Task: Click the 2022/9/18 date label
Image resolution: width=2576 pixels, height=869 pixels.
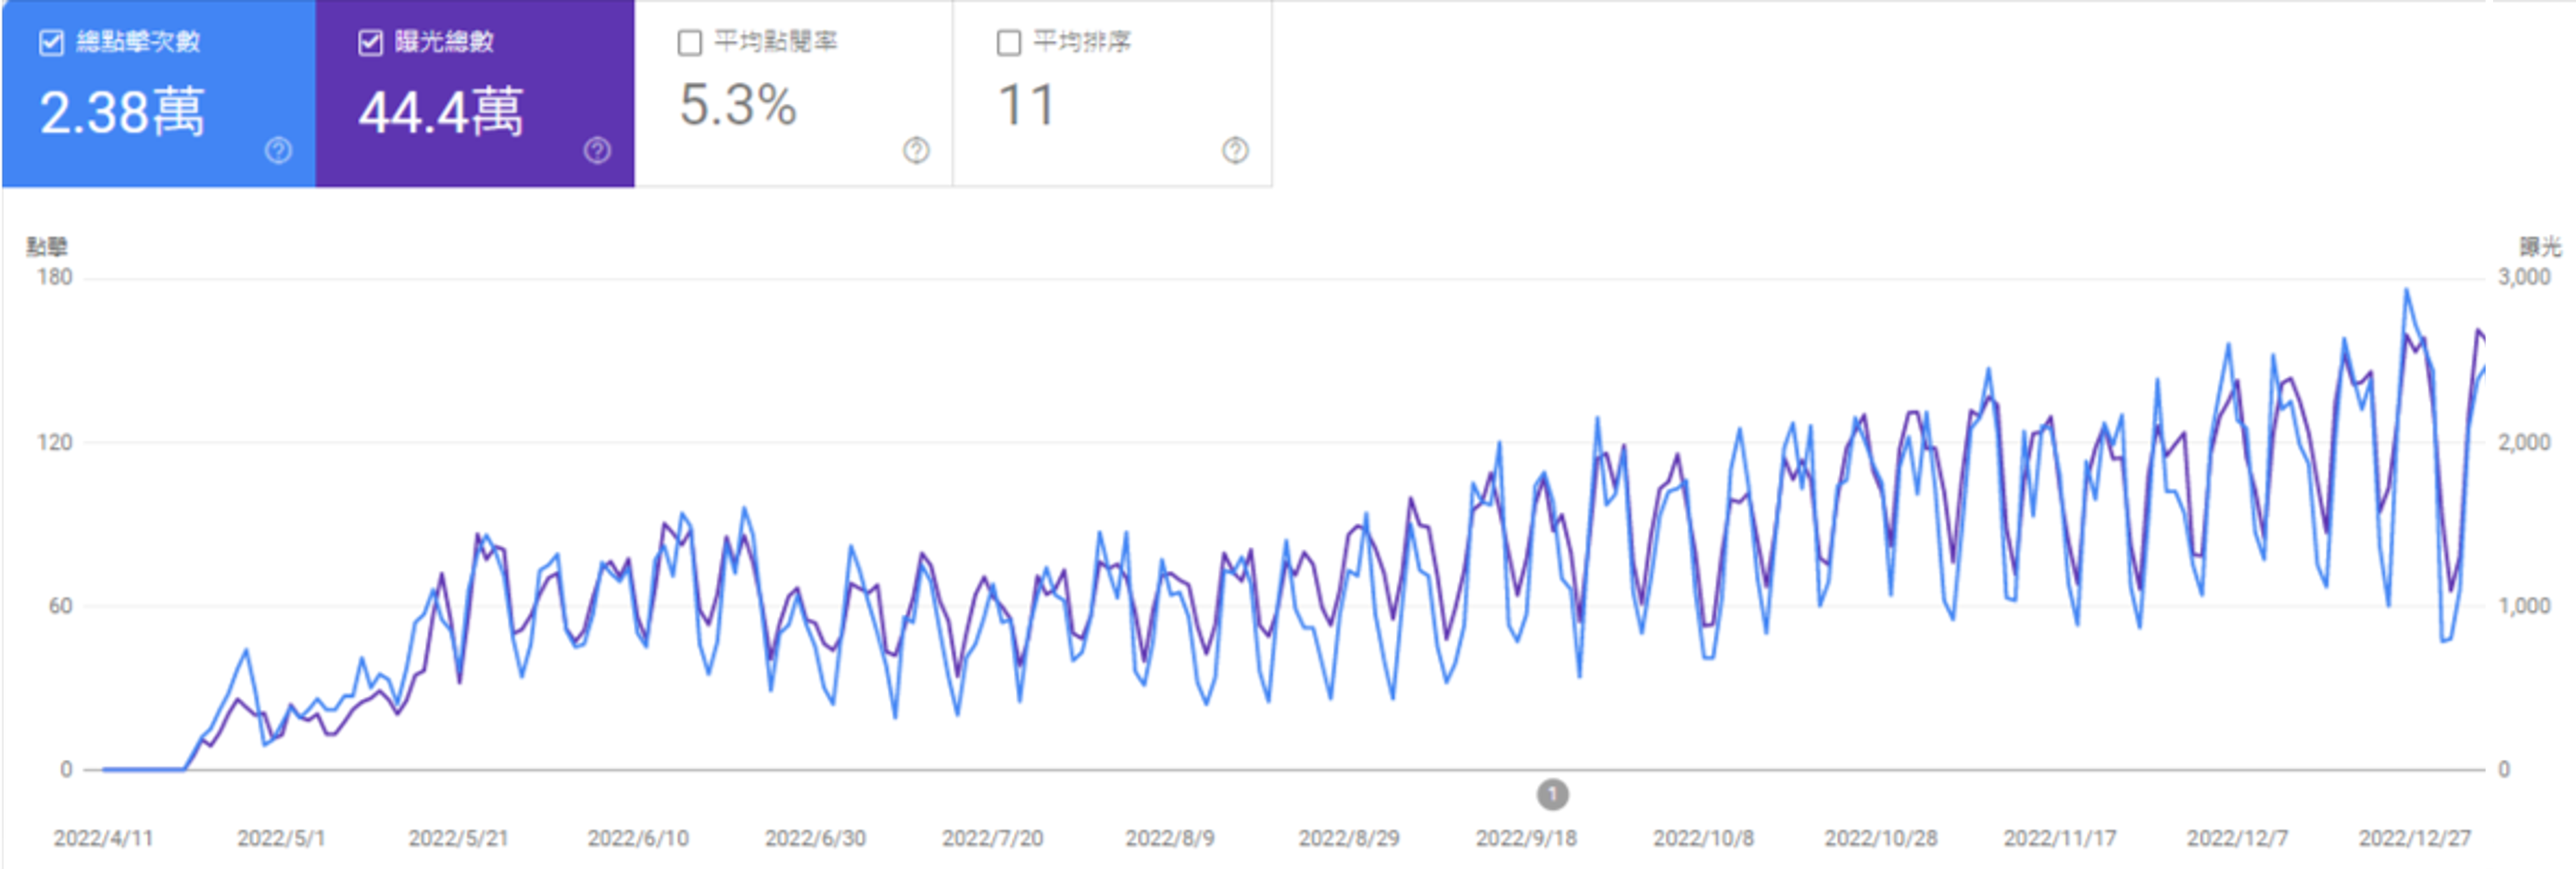Action: coord(1526,838)
